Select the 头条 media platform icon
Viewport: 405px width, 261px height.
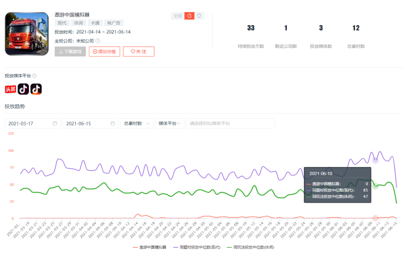(10, 89)
